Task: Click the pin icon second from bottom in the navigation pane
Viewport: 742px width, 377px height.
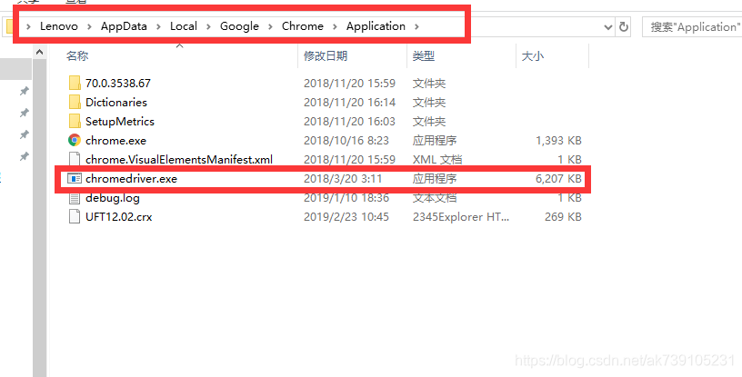Action: coord(24,134)
